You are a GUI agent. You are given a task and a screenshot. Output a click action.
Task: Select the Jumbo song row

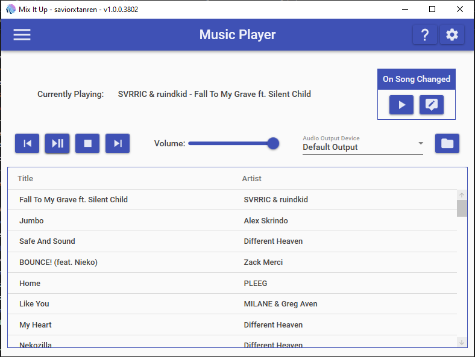pyautogui.click(x=232, y=220)
